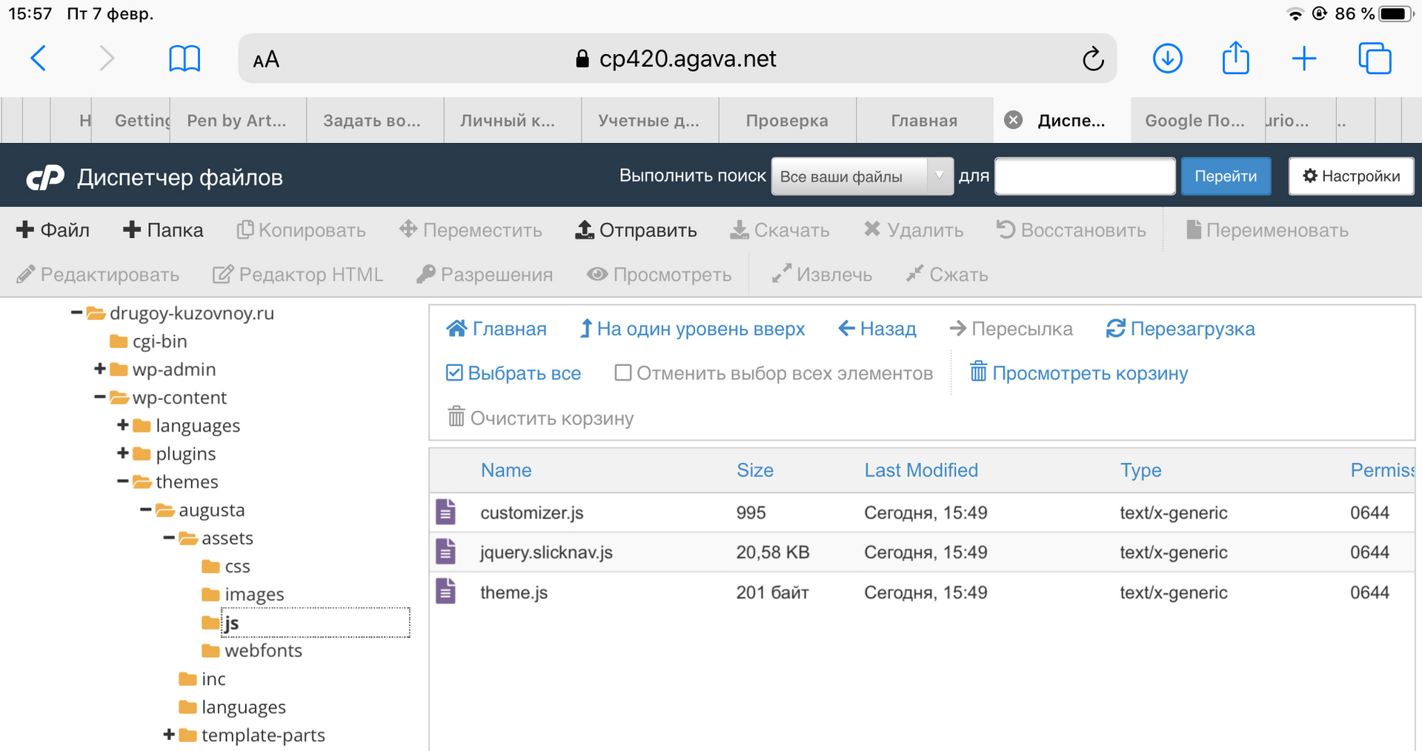This screenshot has height=751, width=1422.
Task: Collapse the drugoy-kuzovnoy.ru folder
Action: (x=76, y=313)
